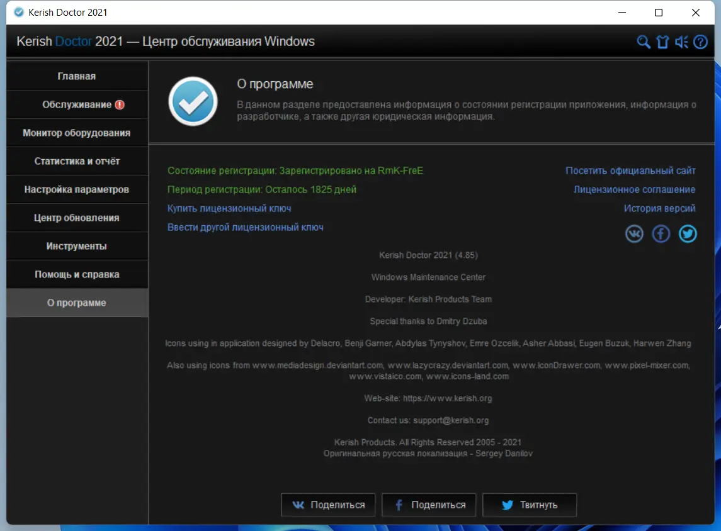Image resolution: width=721 pixels, height=531 pixels.
Task: Open the Инструменты section
Action: (x=77, y=246)
